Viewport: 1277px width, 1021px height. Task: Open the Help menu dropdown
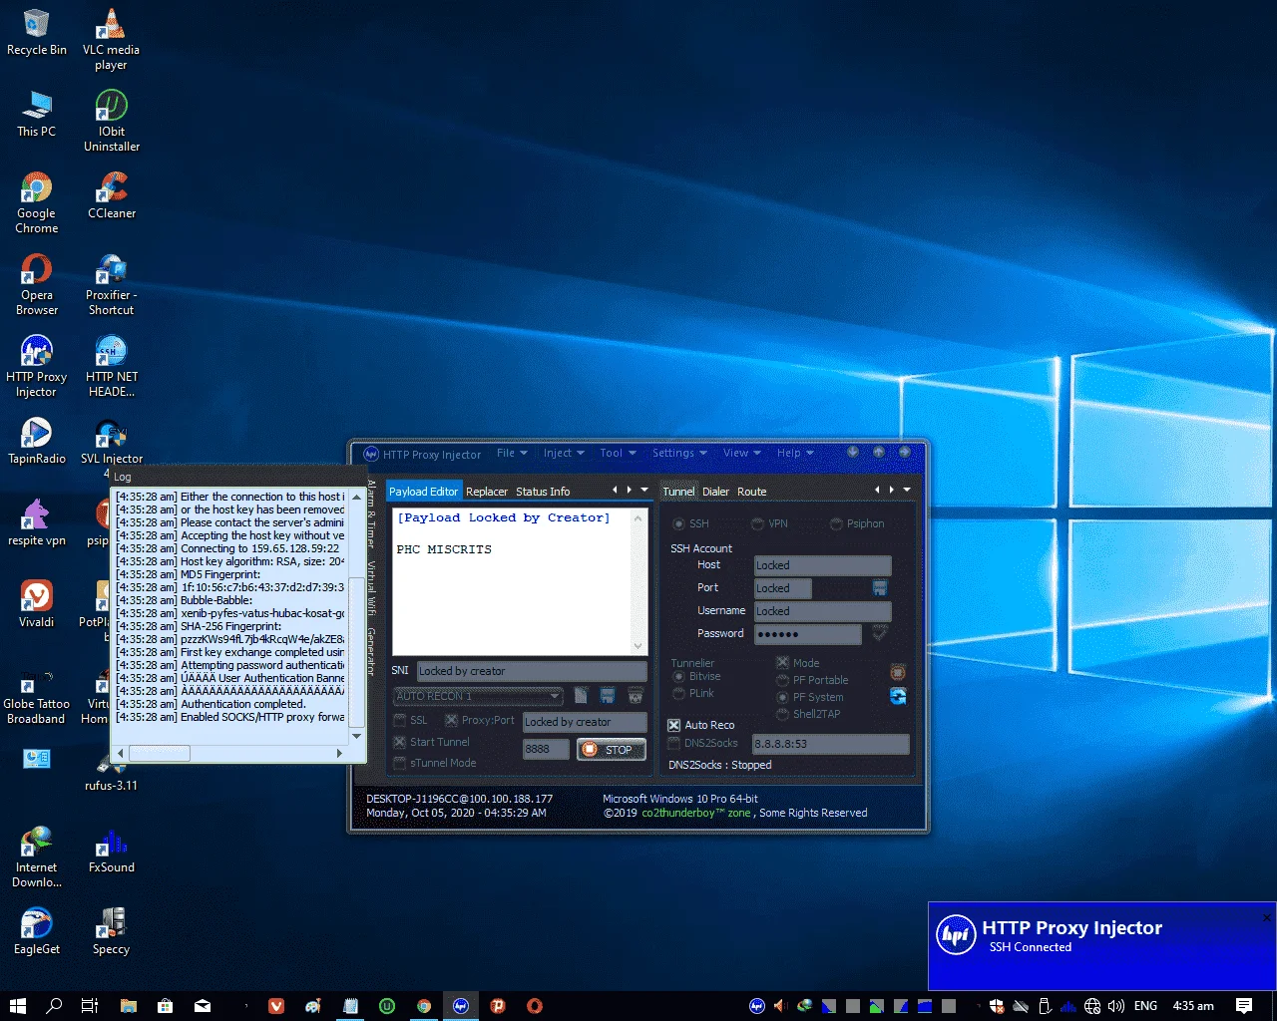795,453
